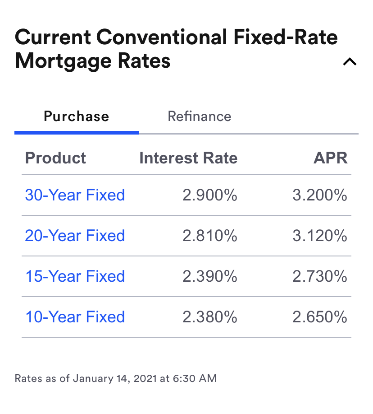Image resolution: width=373 pixels, height=414 pixels.
Task: Click the Product column header
Action: [55, 158]
